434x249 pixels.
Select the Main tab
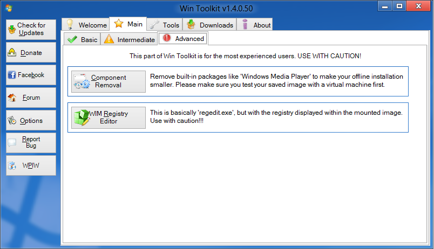tap(128, 24)
